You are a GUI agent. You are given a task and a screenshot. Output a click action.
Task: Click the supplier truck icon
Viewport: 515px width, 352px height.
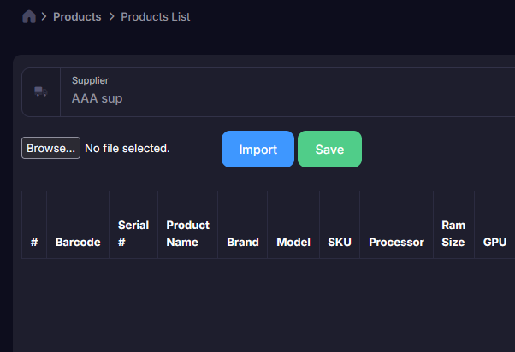click(x=40, y=91)
